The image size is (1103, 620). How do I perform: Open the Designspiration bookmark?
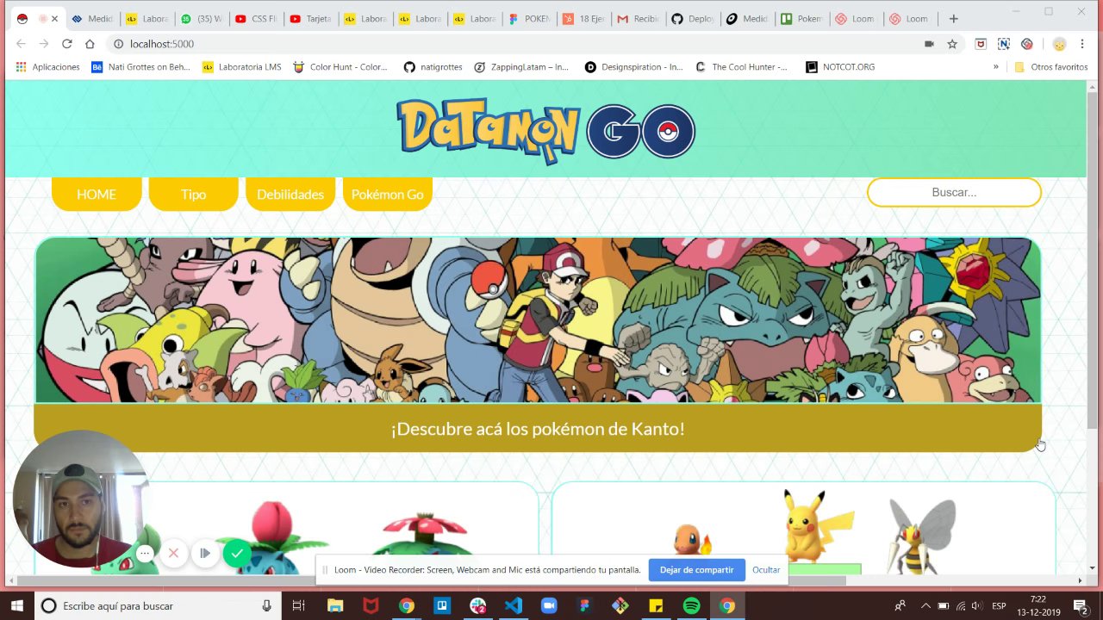(633, 66)
